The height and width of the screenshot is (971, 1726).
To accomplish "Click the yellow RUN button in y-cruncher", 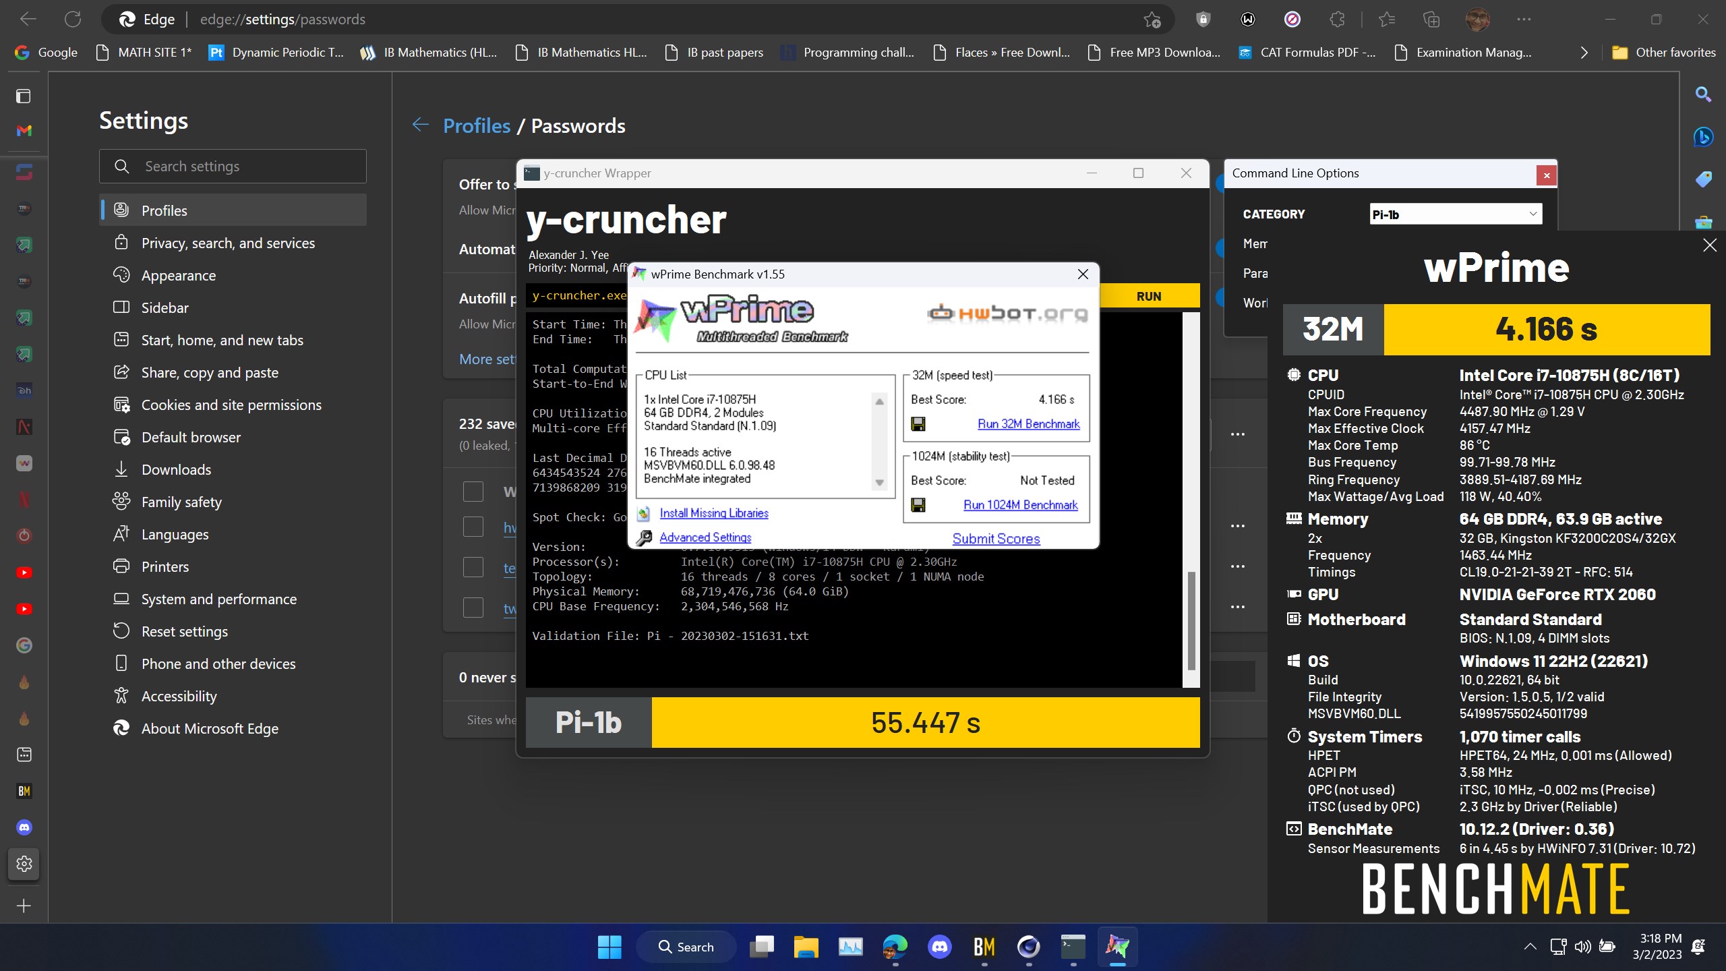I will (1149, 296).
